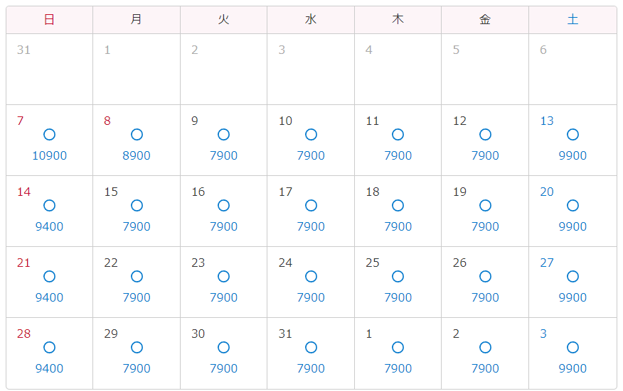Click the greyed-out day 31 cell in the first row
Screen dimensions: 623x391
pyautogui.click(x=49, y=70)
